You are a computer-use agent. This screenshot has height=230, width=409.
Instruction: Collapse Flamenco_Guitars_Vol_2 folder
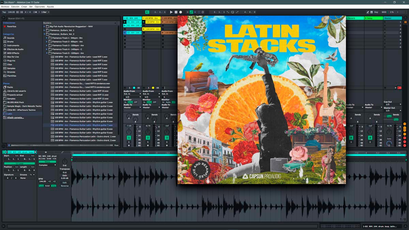coord(44,34)
